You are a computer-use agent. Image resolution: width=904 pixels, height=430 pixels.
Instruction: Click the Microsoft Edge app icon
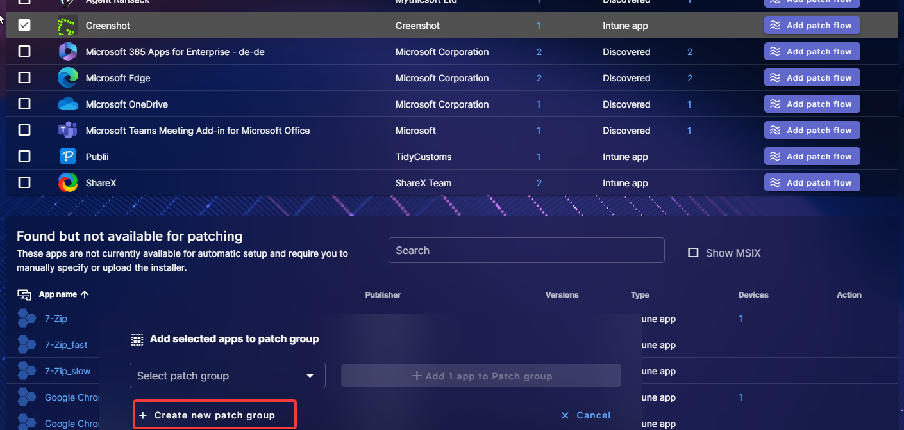67,78
